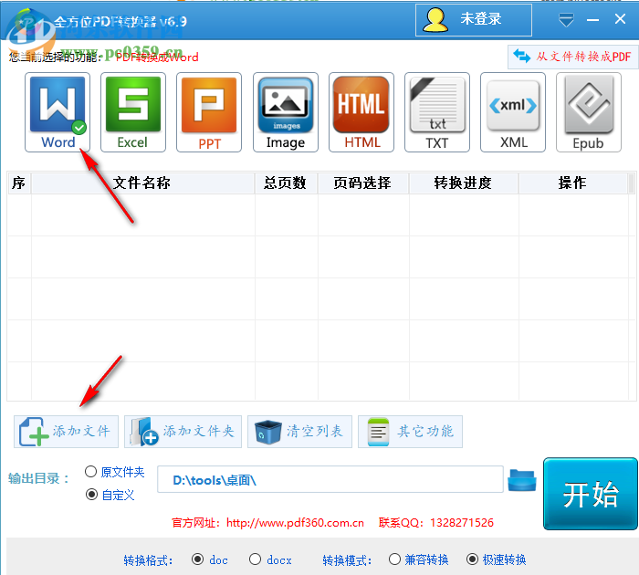Select 极速转换 conversion mode
The image size is (639, 575).
(472, 559)
